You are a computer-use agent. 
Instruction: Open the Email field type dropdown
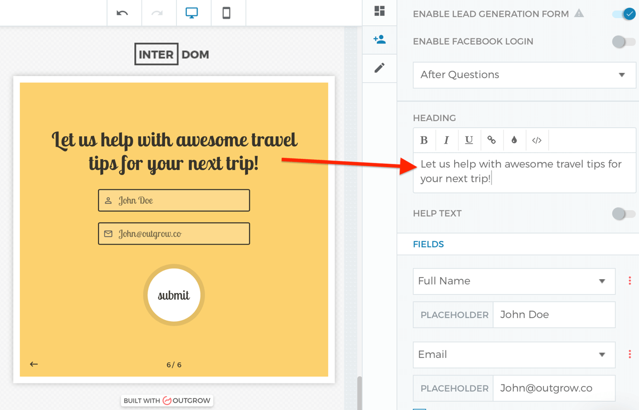click(601, 355)
